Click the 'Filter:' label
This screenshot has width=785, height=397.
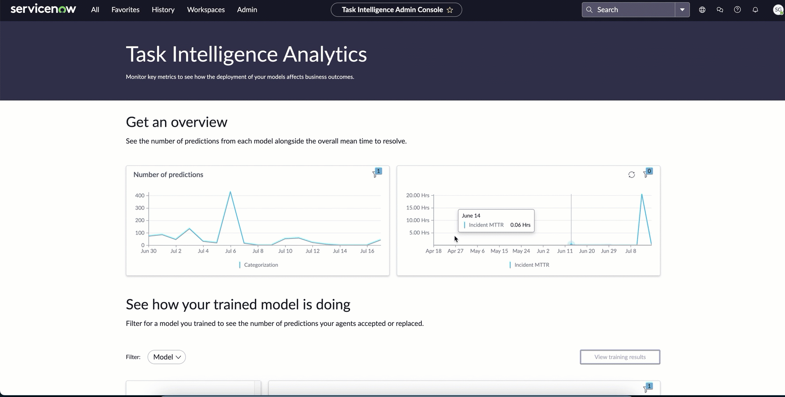[x=133, y=357]
